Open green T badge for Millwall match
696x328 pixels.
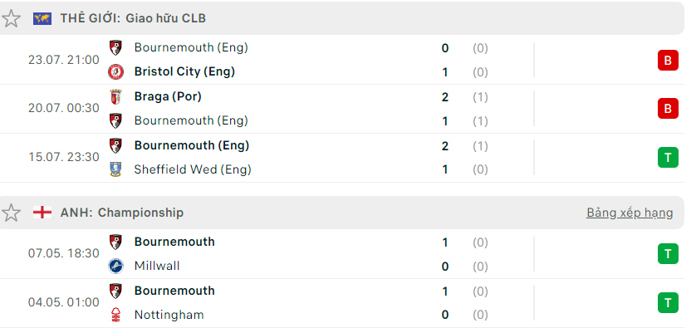(x=668, y=254)
